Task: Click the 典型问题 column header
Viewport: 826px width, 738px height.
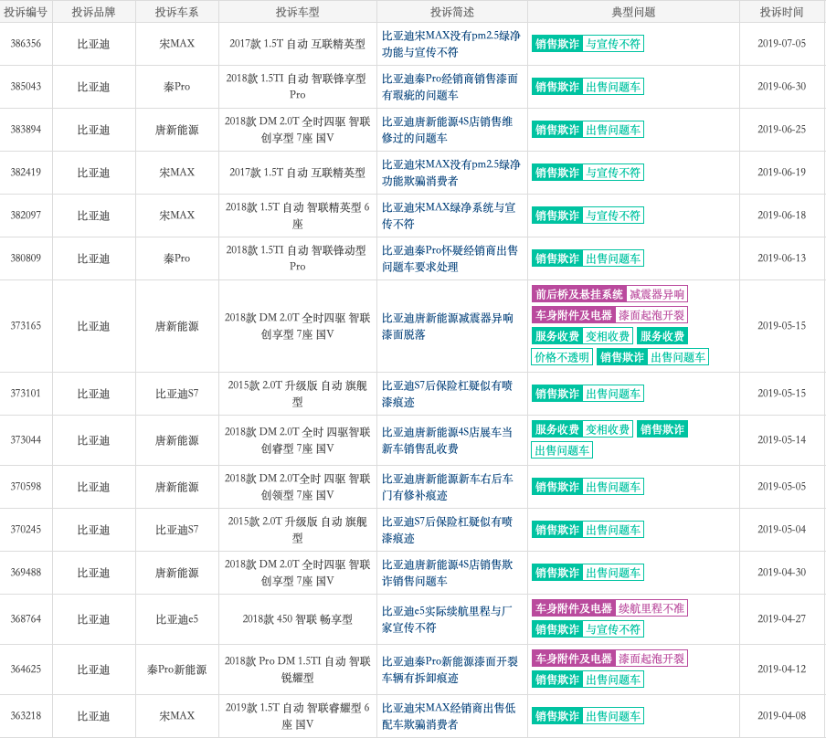Action: 633,12
